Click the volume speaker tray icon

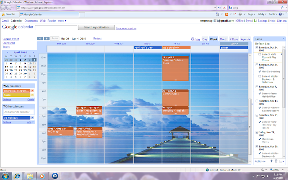point(268,176)
